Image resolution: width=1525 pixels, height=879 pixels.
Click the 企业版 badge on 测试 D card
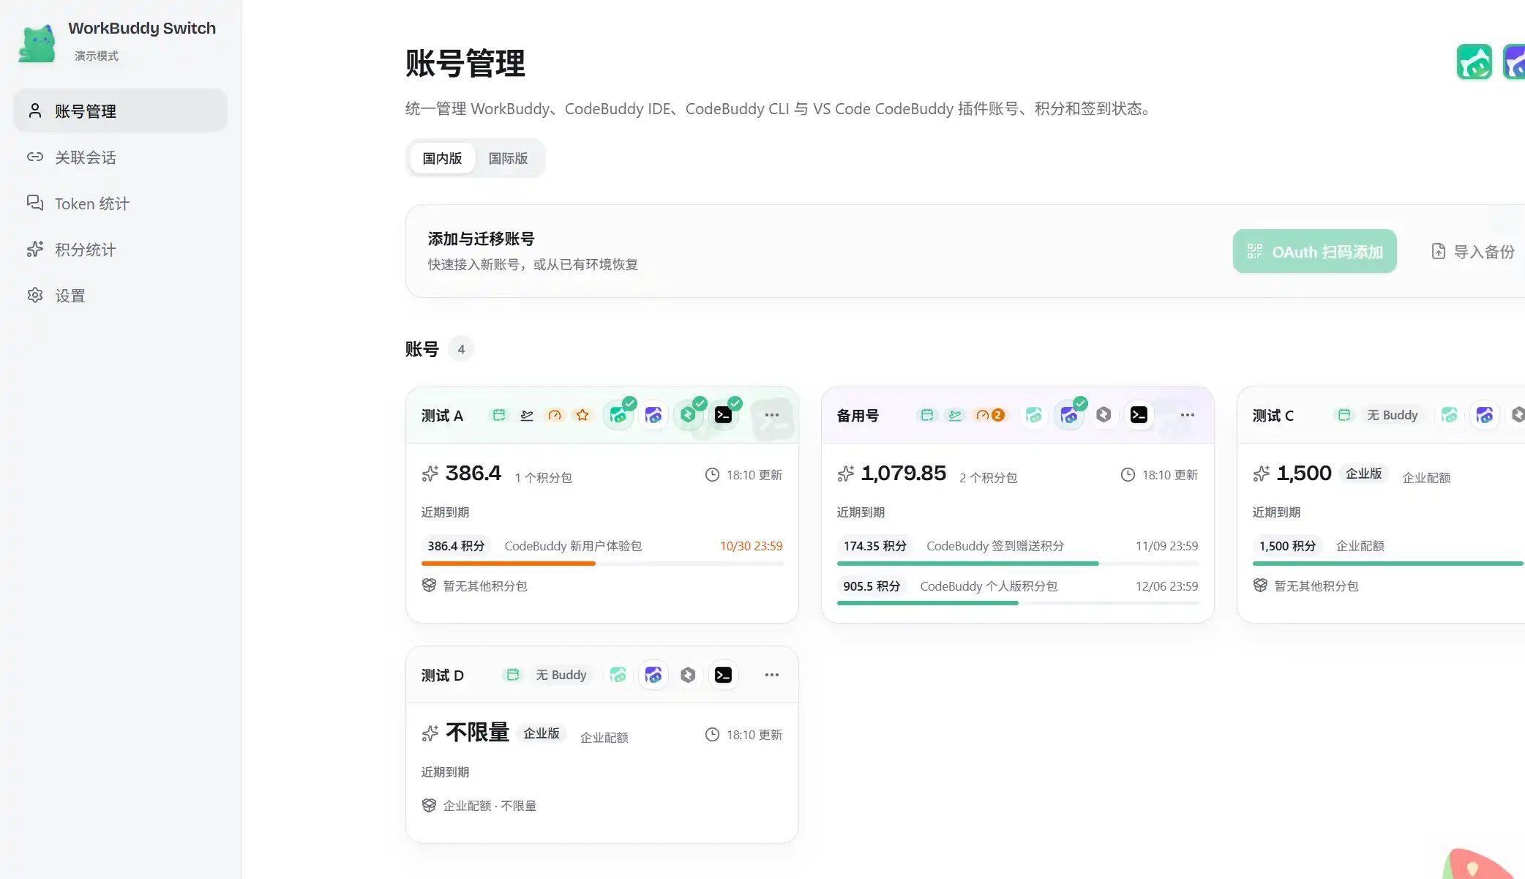[x=542, y=733]
